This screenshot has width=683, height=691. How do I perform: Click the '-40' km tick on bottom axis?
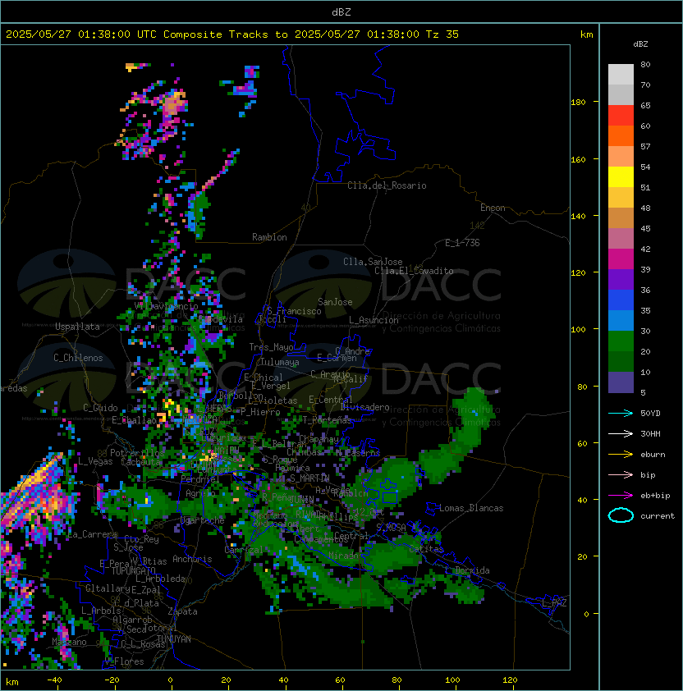pyautogui.click(x=54, y=680)
